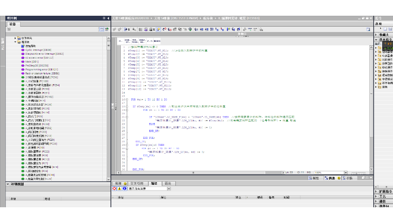
Task: Click the green download arrow toolbar icon
Action: click(190, 30)
